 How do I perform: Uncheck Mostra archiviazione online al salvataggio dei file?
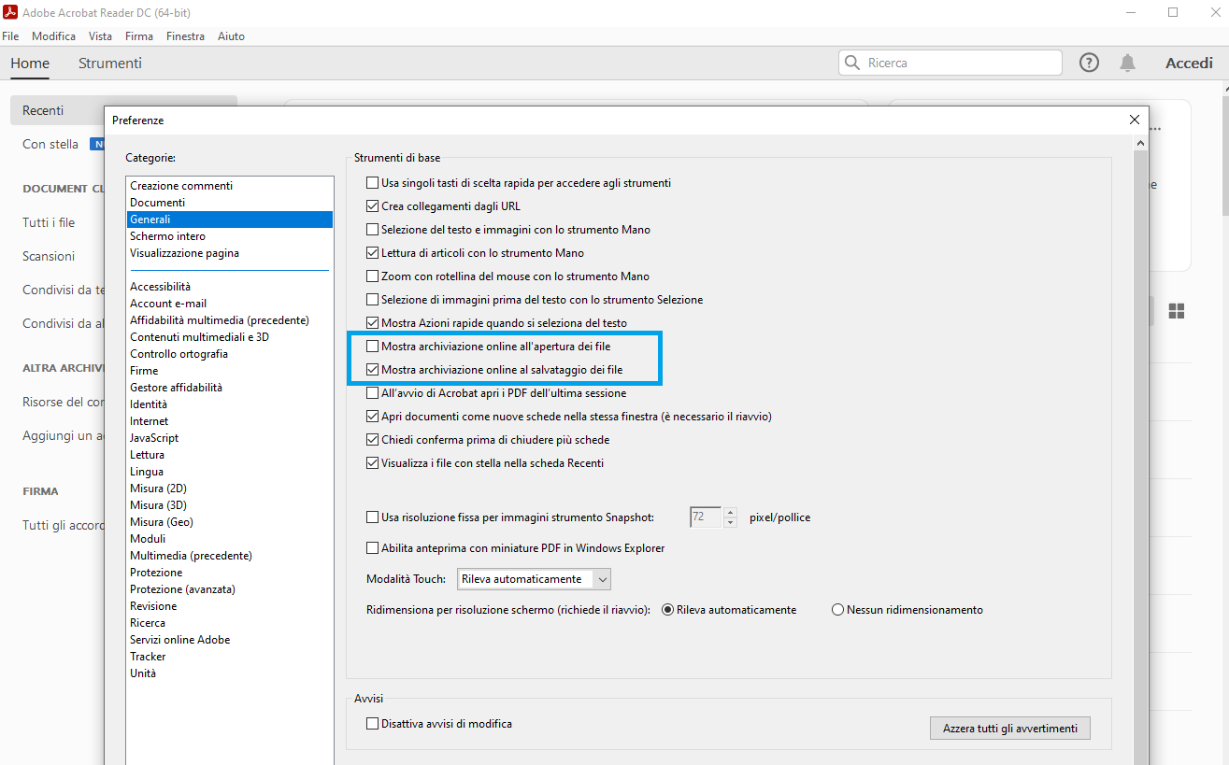coord(373,370)
